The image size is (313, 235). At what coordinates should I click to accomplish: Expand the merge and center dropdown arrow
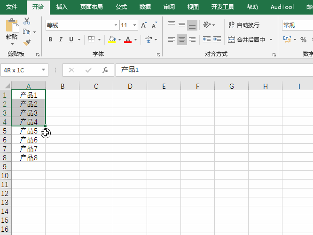point(271,39)
